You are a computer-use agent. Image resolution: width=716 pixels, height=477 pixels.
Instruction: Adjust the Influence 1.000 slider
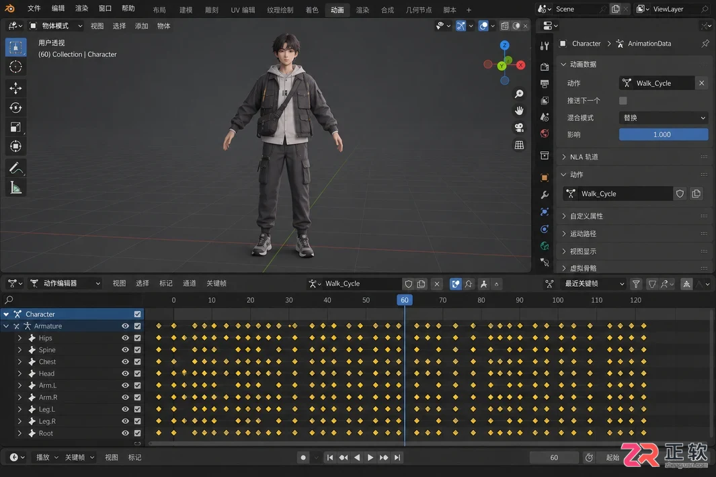(x=664, y=134)
